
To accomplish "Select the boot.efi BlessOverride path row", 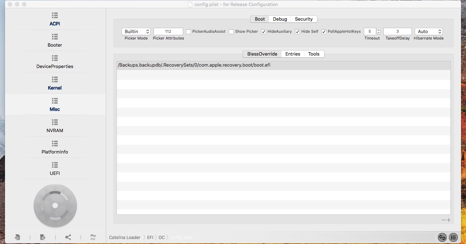I will (284, 66).
